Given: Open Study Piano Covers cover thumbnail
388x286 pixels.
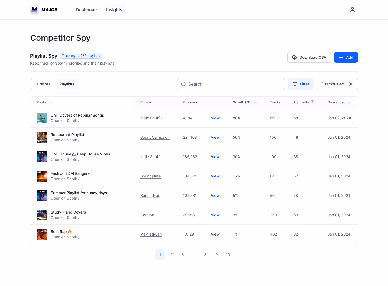Looking at the screenshot, I should [42, 215].
